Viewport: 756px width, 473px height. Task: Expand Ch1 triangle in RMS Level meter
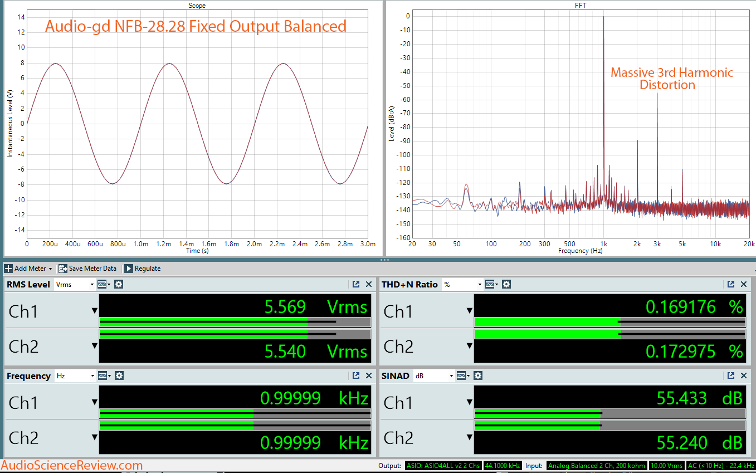tap(95, 311)
